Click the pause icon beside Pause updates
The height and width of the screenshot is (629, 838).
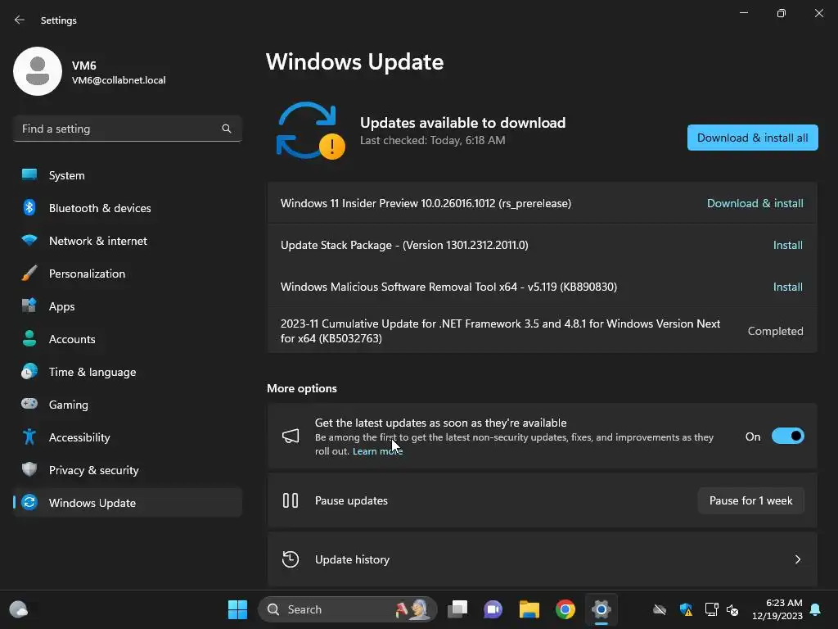tap(291, 500)
